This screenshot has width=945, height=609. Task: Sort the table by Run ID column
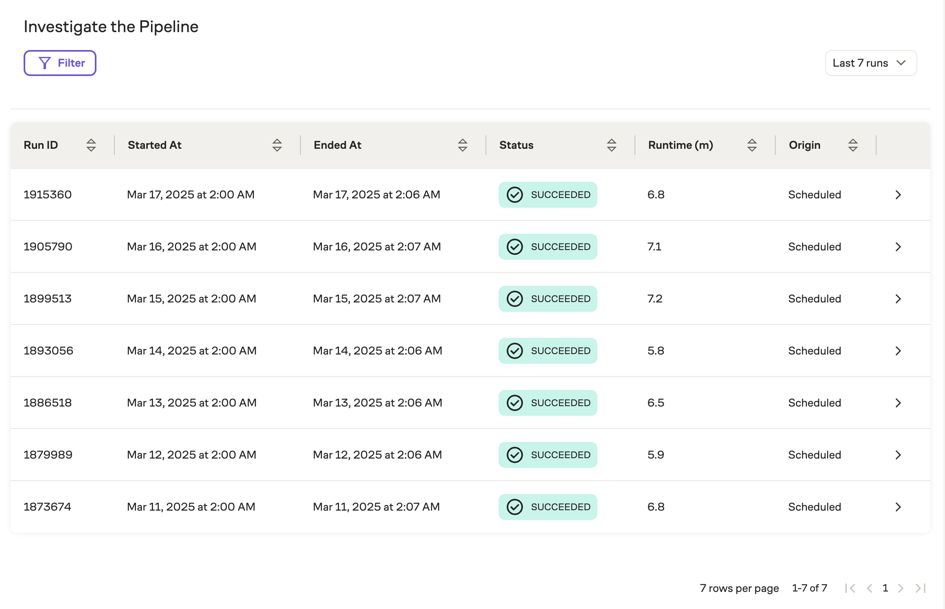point(91,145)
